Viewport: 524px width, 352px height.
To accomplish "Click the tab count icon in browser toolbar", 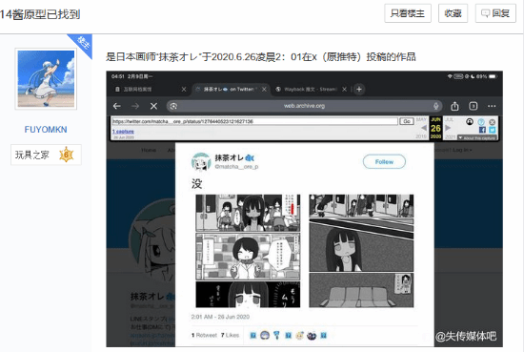I will click(x=473, y=106).
